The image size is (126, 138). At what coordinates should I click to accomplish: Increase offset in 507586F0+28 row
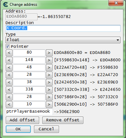coord(49,97)
